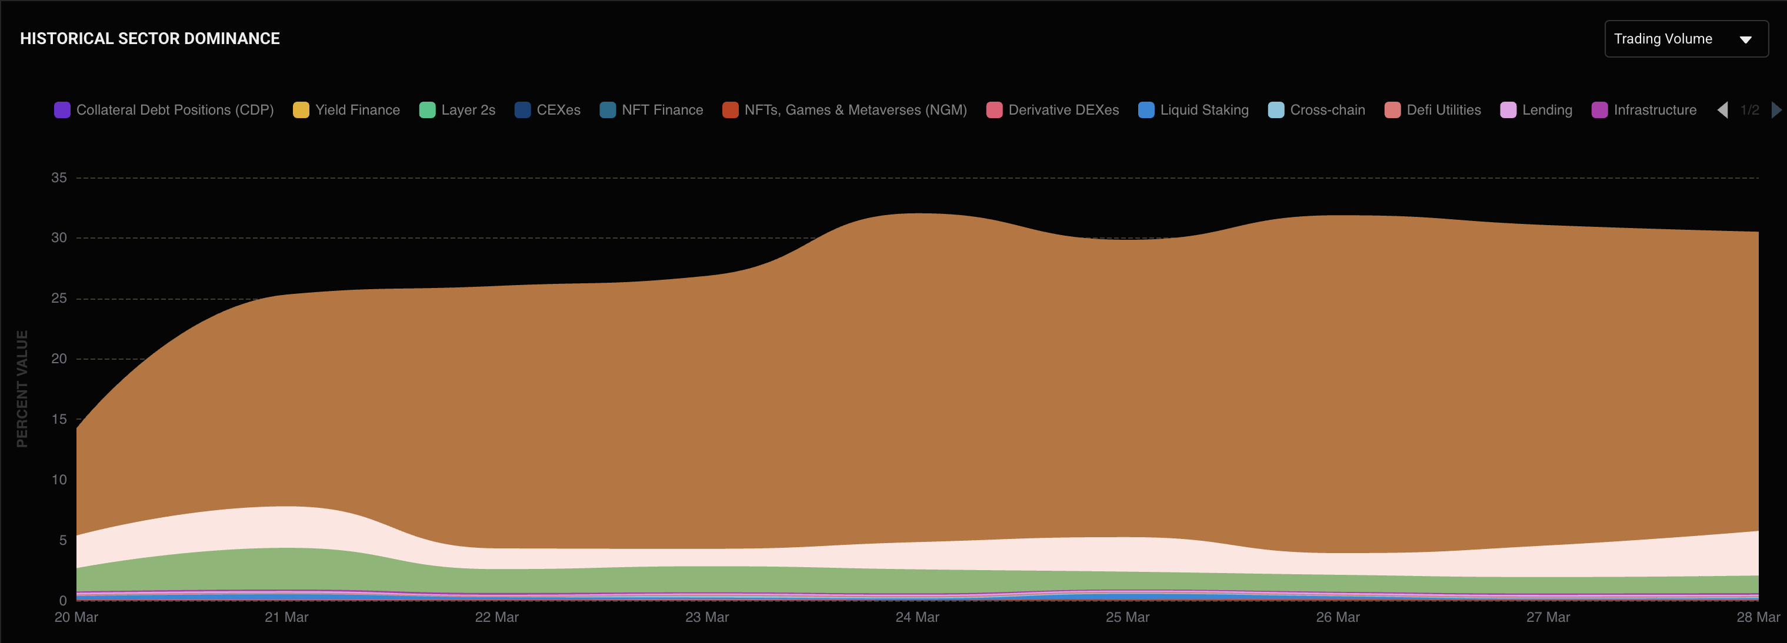Screen dimensions: 1787x643
Task: Click the purple CDP legend swatch
Action: point(62,110)
